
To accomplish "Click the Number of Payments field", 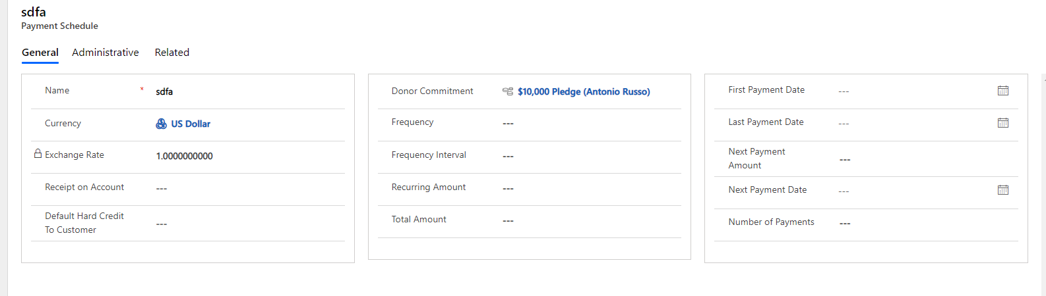I will (x=927, y=223).
